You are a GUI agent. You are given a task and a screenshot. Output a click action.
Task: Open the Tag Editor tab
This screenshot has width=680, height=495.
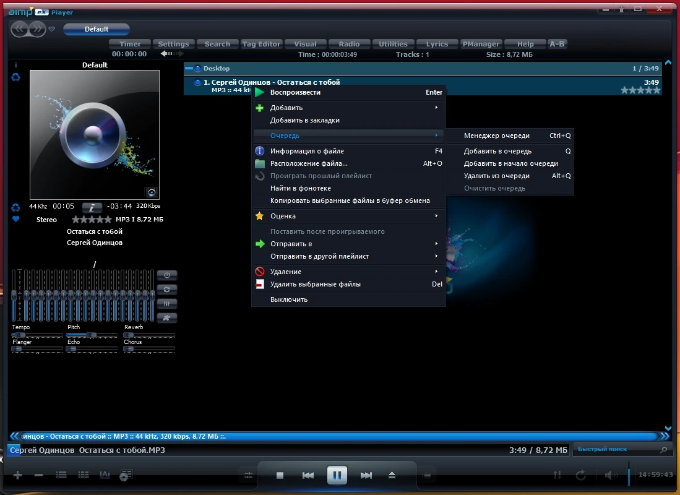click(x=261, y=44)
